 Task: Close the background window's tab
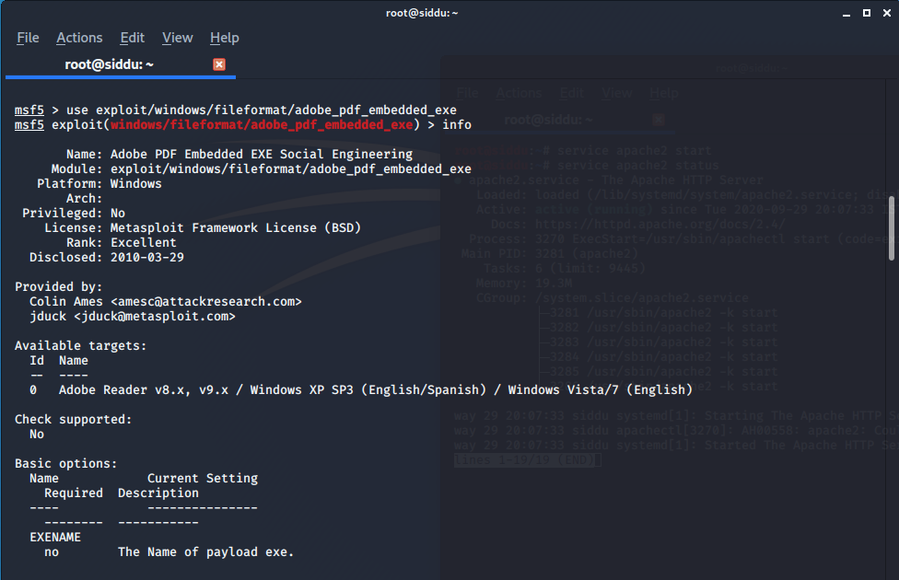tap(659, 119)
